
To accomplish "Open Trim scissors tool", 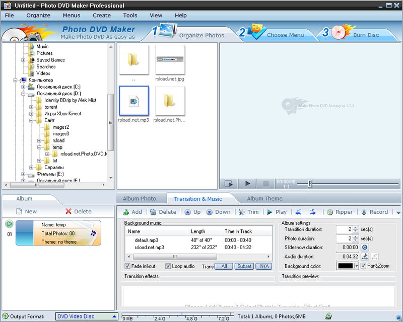I will coord(241,212).
